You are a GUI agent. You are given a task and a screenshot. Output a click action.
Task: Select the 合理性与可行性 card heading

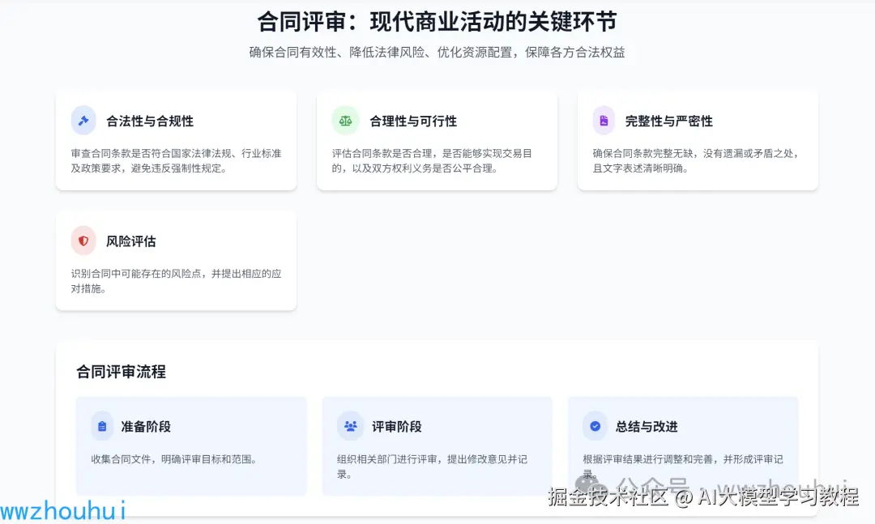tap(413, 121)
